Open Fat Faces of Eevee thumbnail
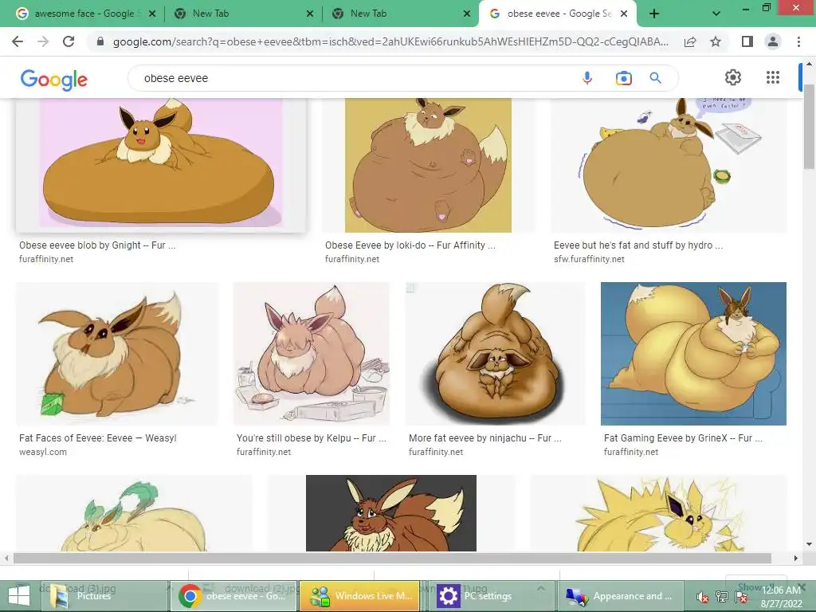This screenshot has height=612, width=816. coord(117,354)
